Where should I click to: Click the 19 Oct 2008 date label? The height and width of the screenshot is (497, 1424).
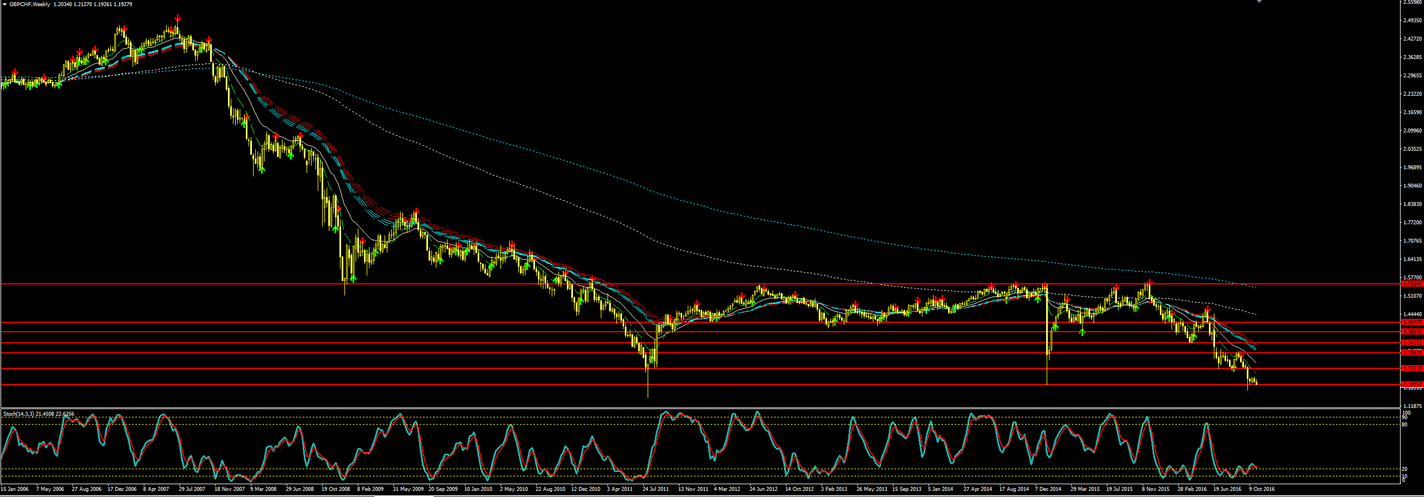(x=336, y=489)
